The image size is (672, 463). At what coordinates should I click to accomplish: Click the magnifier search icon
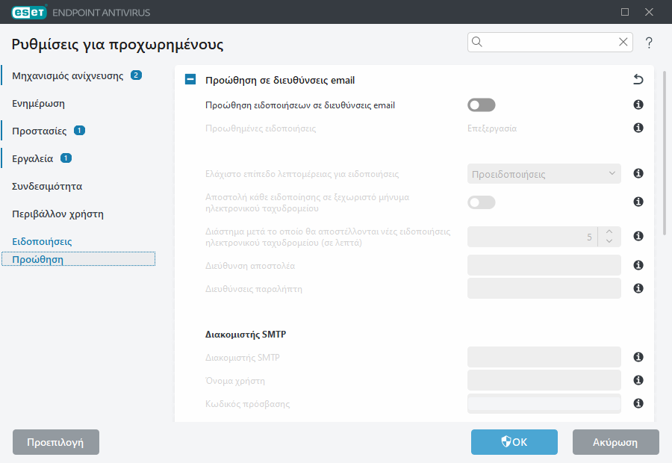click(x=477, y=42)
